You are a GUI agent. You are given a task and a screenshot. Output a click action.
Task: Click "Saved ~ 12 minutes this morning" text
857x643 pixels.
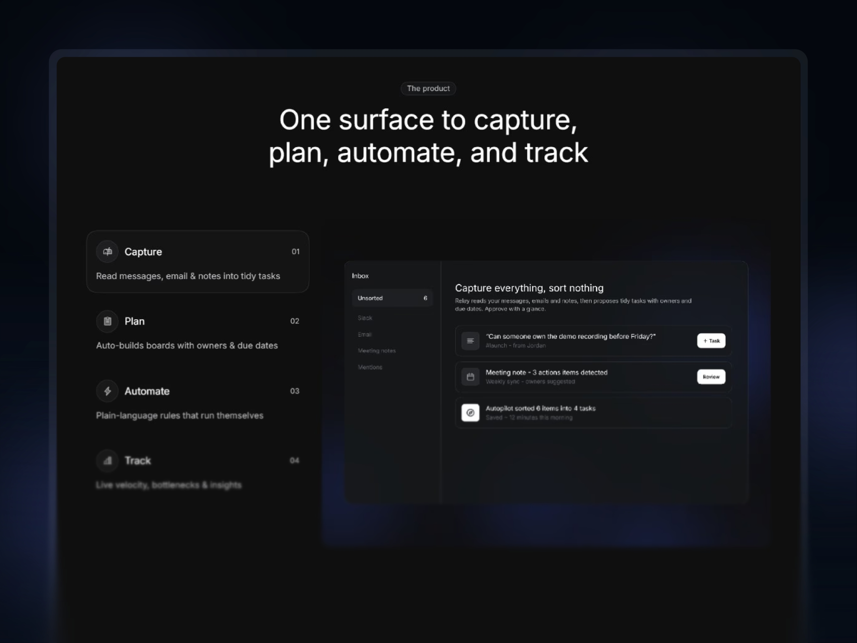click(529, 417)
